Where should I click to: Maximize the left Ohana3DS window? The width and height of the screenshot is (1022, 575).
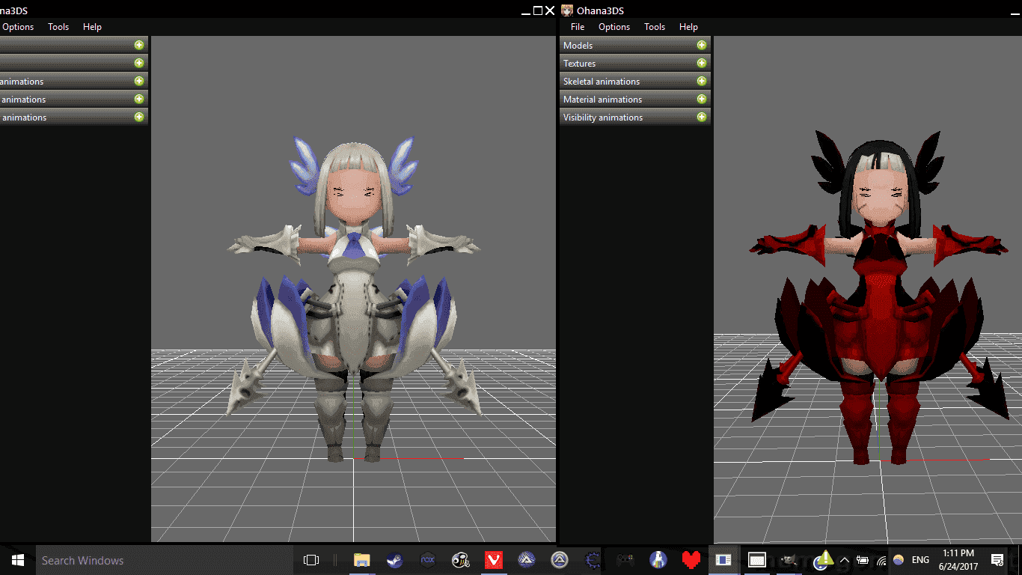click(x=537, y=10)
